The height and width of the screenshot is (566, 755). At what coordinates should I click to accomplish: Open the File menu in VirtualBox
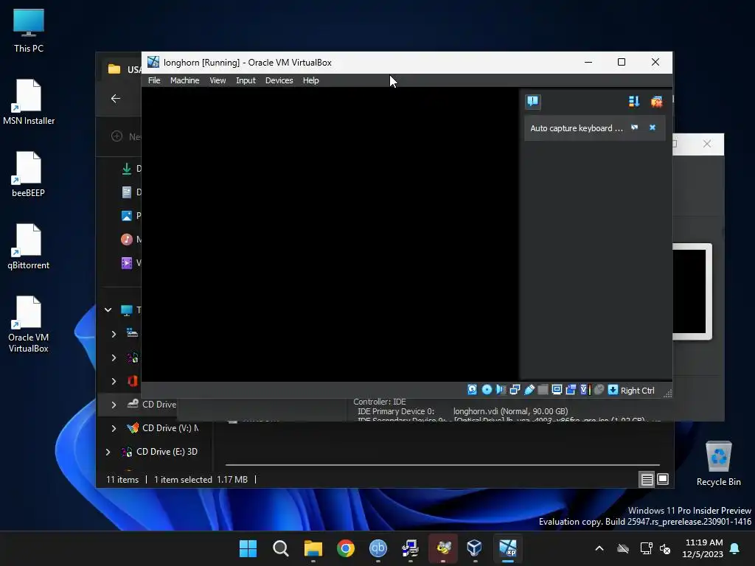pyautogui.click(x=154, y=80)
